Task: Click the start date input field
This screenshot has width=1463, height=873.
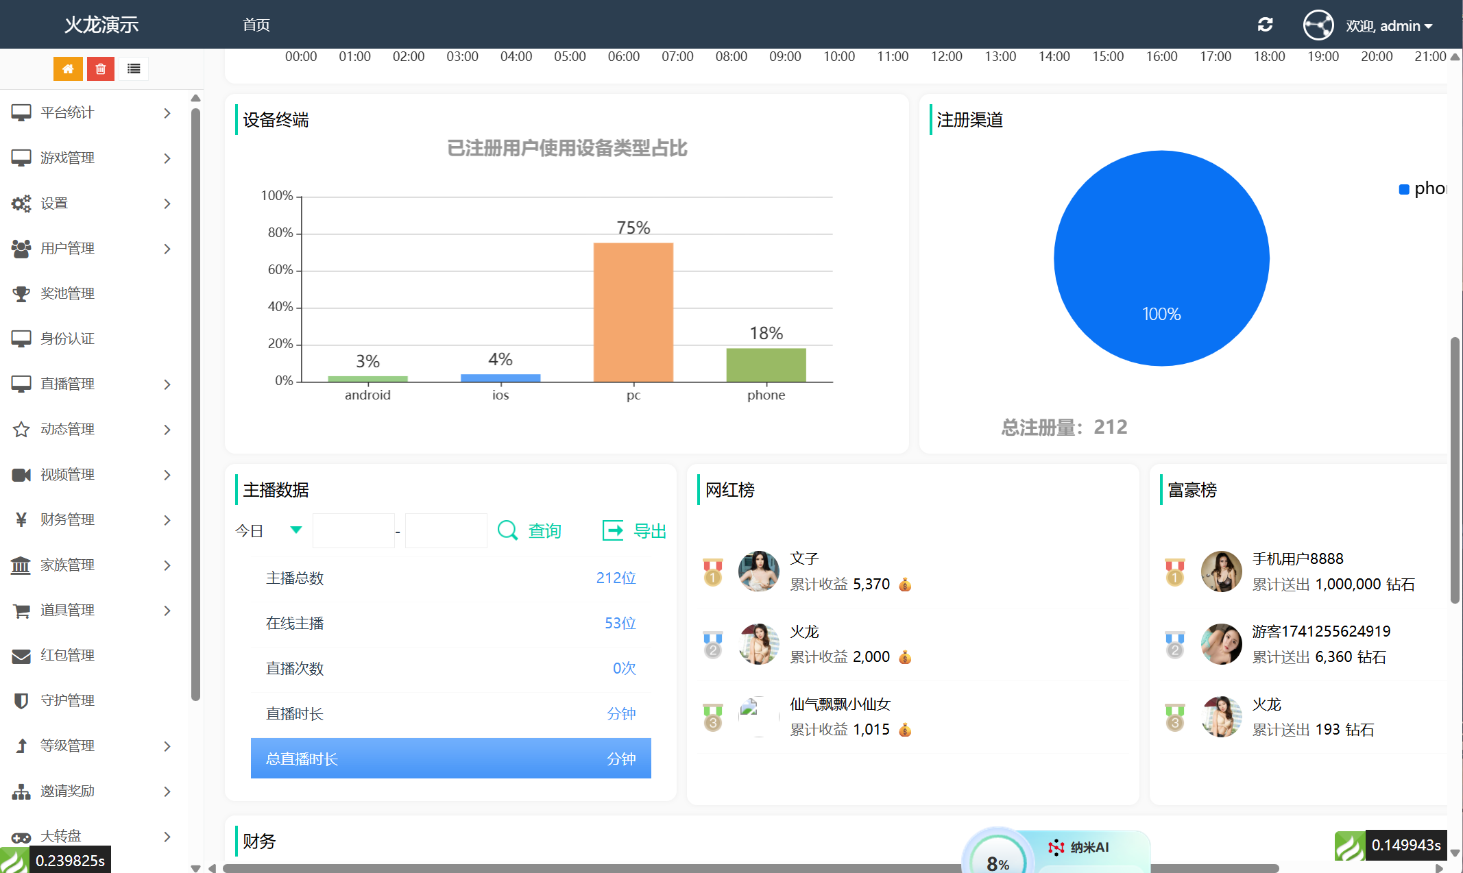Action: coord(353,530)
